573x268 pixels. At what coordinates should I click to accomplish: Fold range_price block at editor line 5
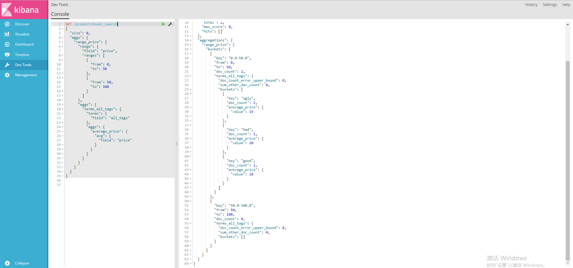pyautogui.click(x=62, y=42)
